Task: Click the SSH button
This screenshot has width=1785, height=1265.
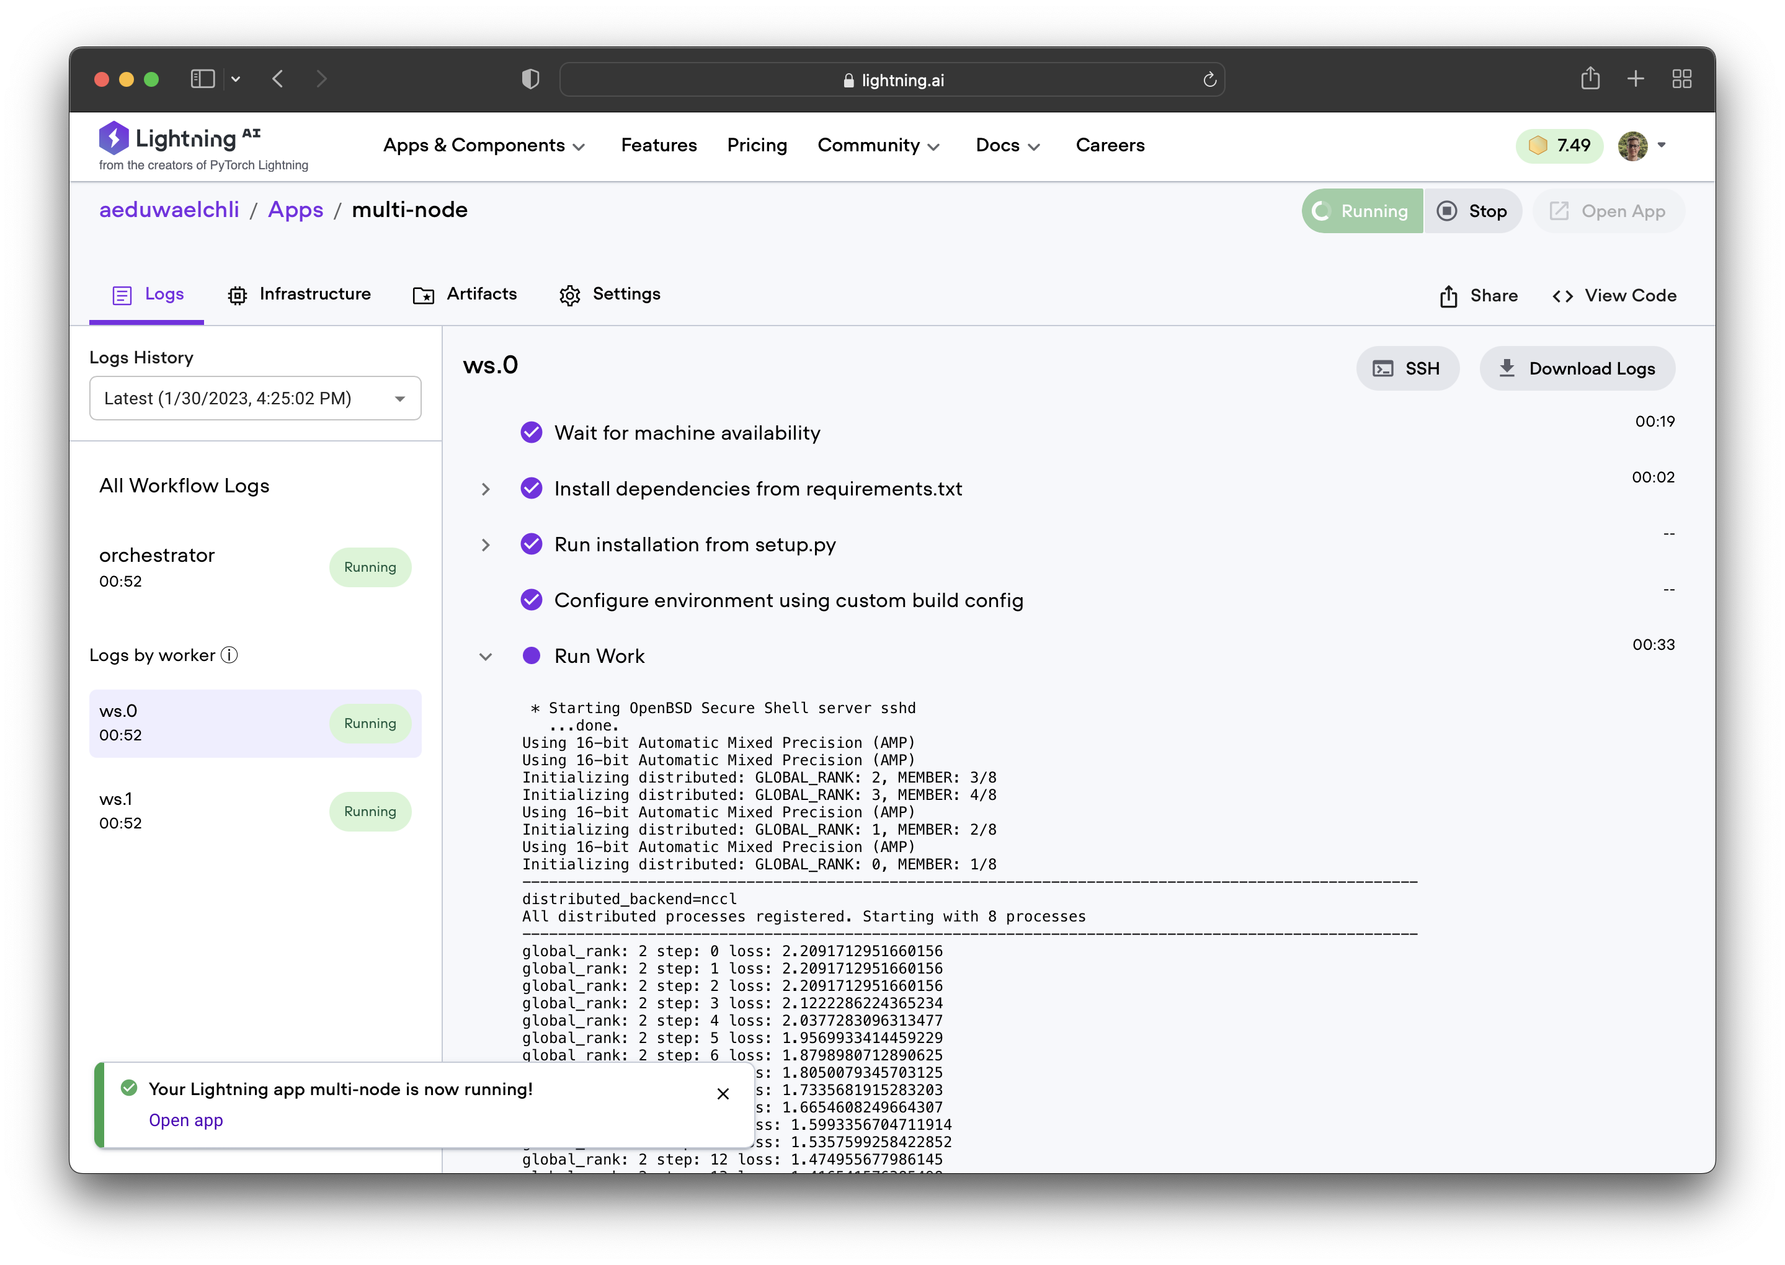Action: pyautogui.click(x=1407, y=368)
